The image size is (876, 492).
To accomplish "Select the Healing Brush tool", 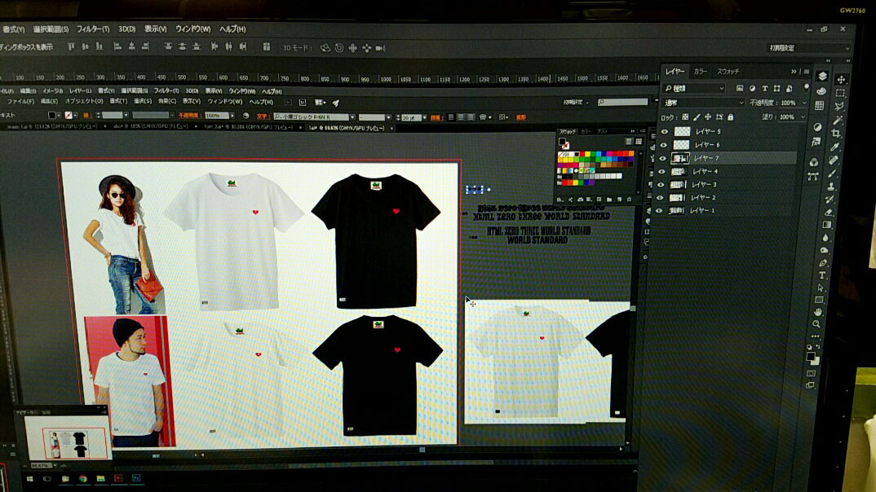I will pos(834,160).
